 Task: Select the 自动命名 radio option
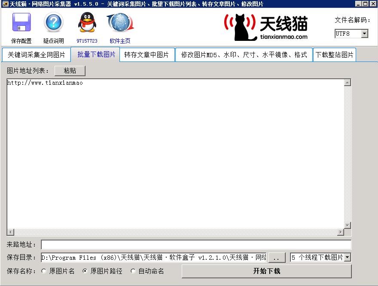coord(133,271)
